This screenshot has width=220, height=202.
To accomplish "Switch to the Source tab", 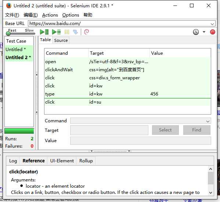I will pyautogui.click(x=61, y=40).
